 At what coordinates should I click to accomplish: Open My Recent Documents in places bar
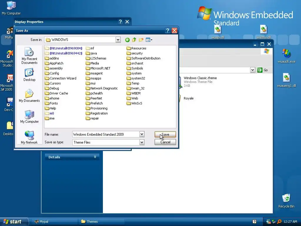pyautogui.click(x=29, y=56)
